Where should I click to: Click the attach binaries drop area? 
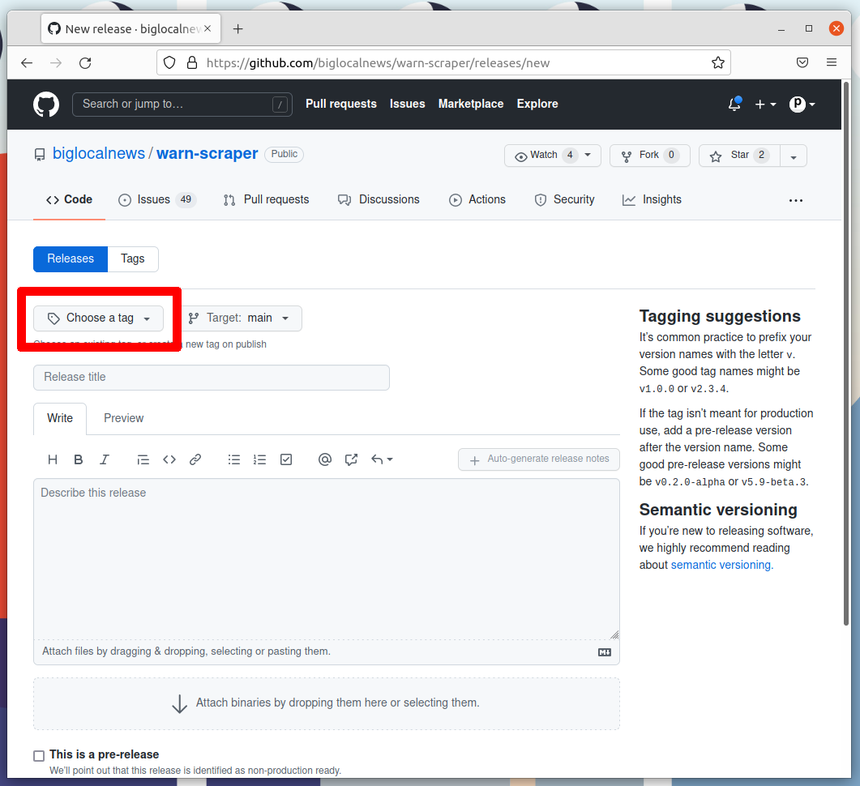(327, 704)
